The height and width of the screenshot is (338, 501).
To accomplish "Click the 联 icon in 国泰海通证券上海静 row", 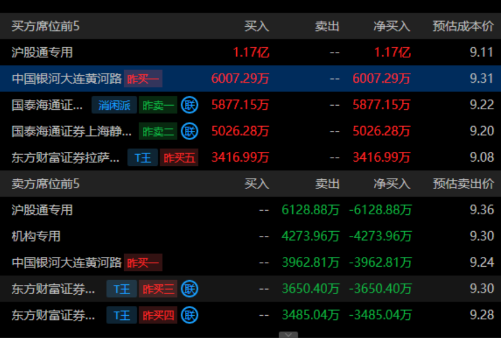I will point(190,131).
